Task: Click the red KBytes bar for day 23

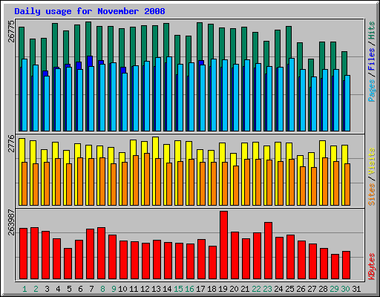Action: [x=268, y=250]
